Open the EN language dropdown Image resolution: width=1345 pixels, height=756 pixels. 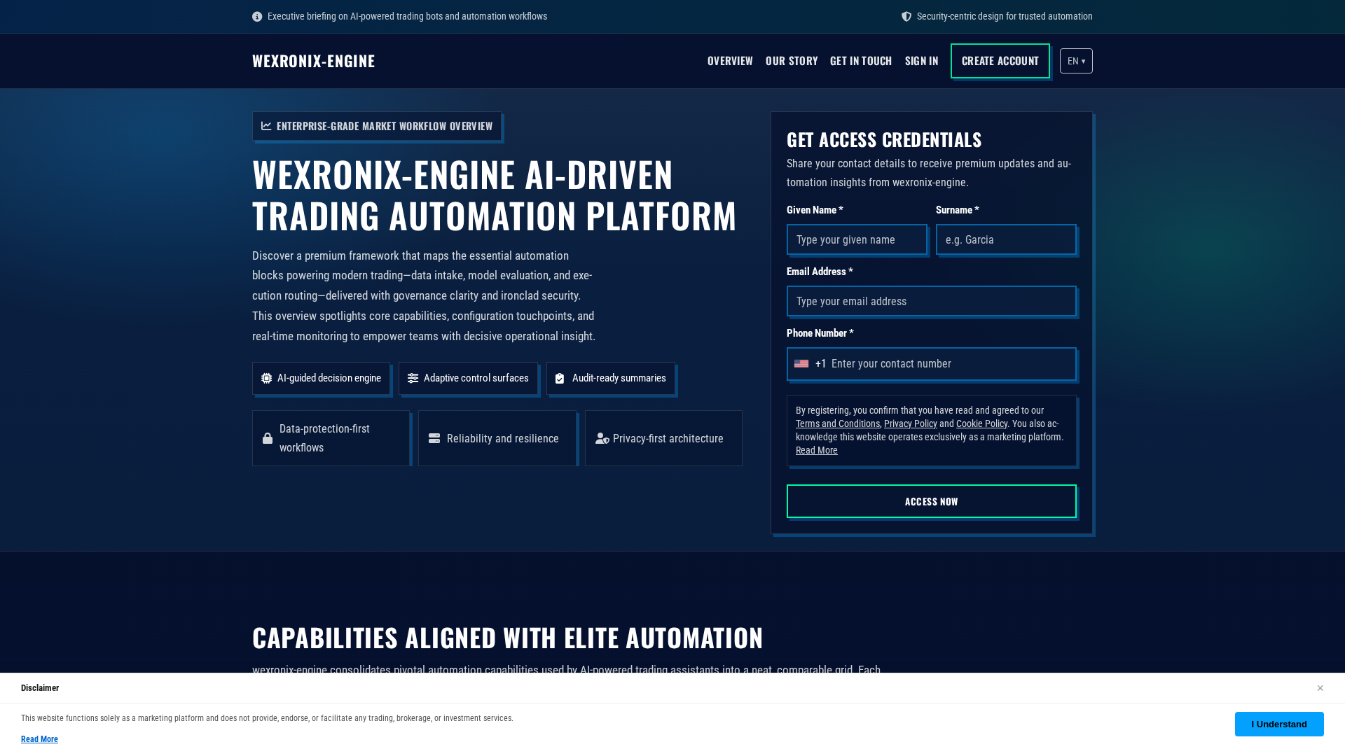(x=1076, y=61)
